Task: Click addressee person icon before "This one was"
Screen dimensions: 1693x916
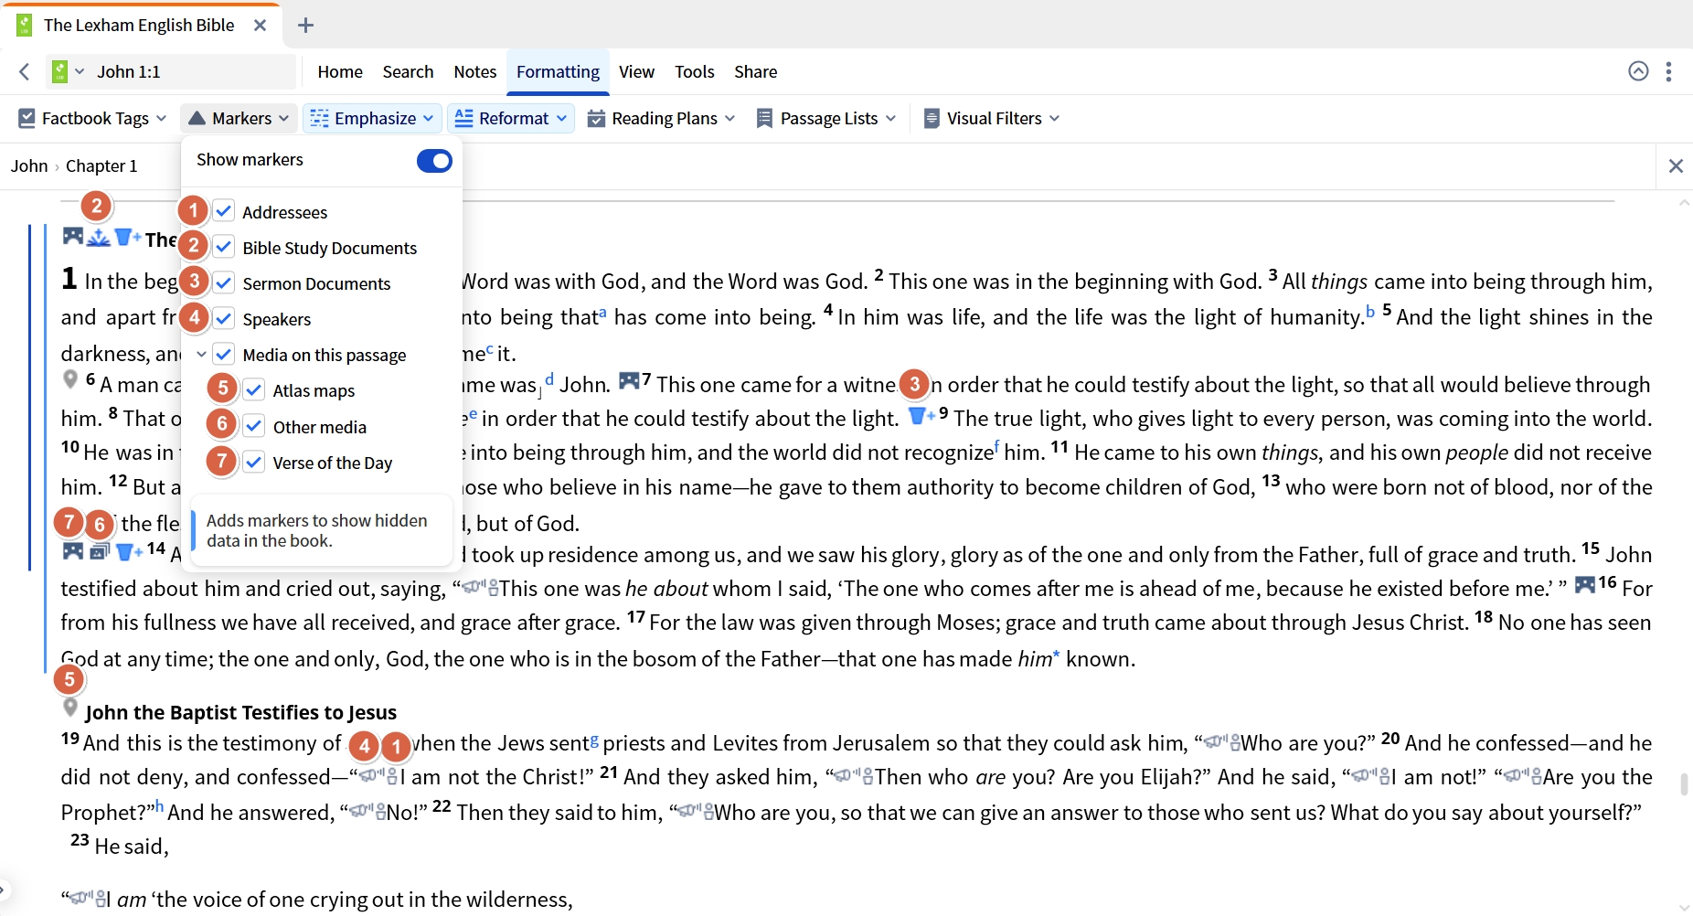Action: (x=493, y=588)
